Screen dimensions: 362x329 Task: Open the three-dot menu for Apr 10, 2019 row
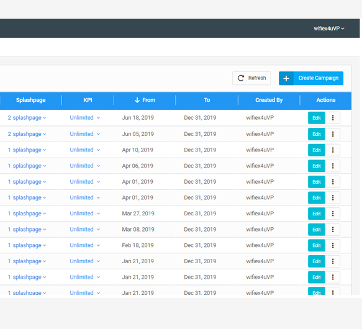[332, 150]
